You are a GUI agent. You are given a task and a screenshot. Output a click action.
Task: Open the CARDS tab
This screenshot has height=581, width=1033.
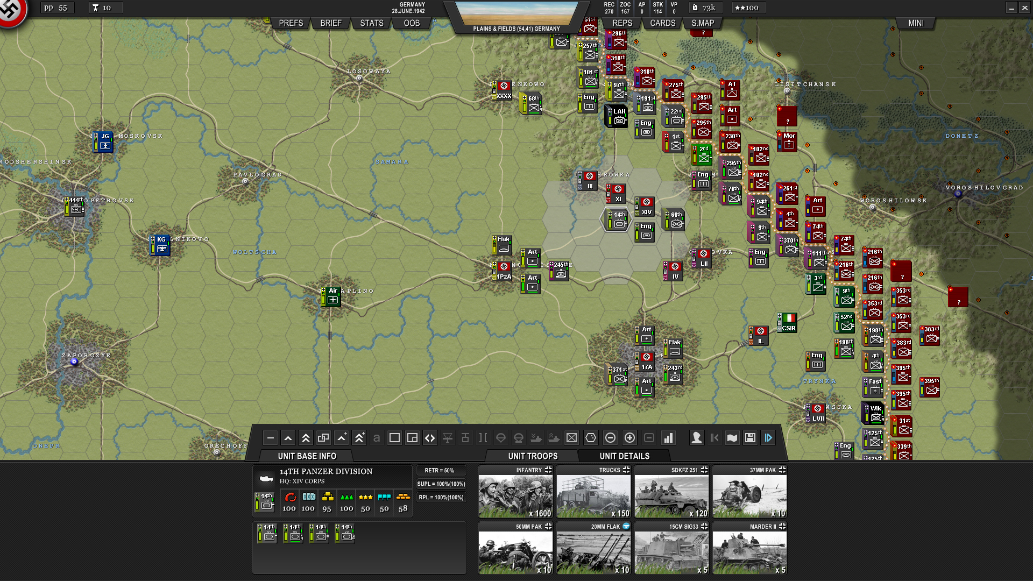663,23
